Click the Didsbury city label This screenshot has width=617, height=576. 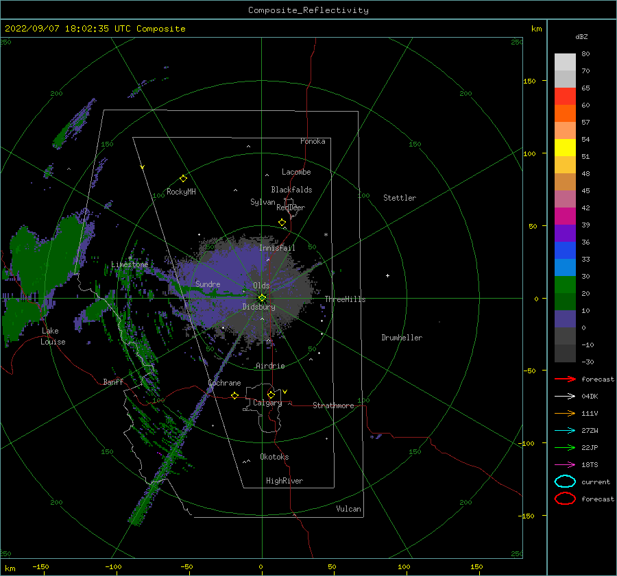[259, 307]
